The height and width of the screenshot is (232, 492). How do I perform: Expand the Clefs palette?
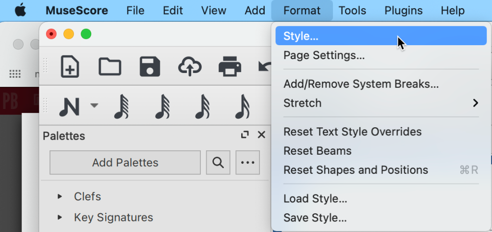pos(60,196)
